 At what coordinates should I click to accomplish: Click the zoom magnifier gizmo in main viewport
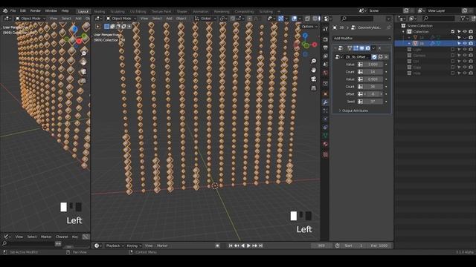pyautogui.click(x=314, y=61)
